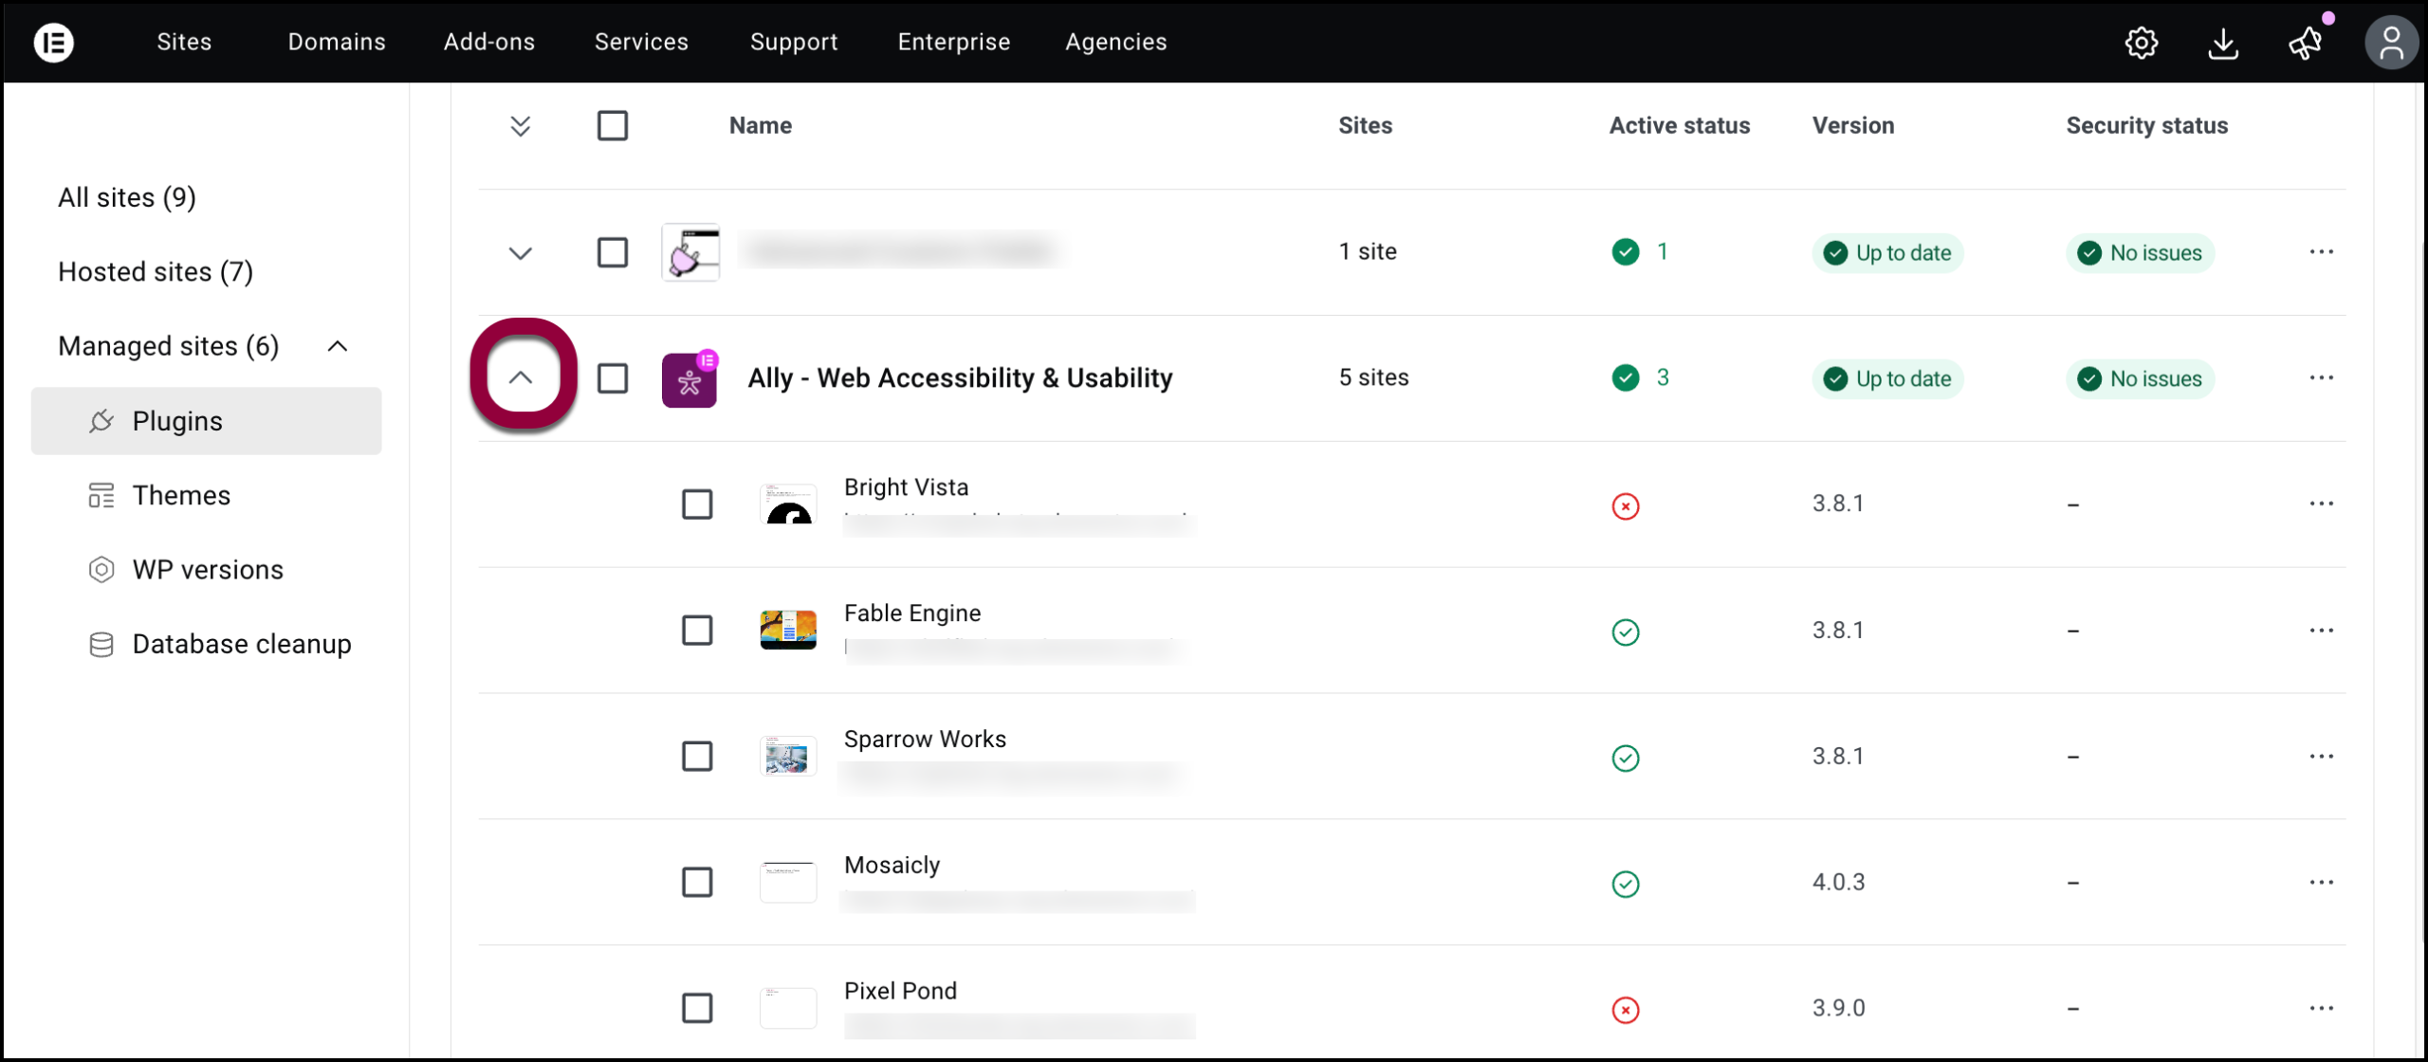Go to Themes in the sidebar
This screenshot has height=1062, width=2428.
coord(181,495)
